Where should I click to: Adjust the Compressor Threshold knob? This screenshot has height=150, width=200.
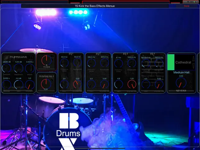(x=7, y=68)
